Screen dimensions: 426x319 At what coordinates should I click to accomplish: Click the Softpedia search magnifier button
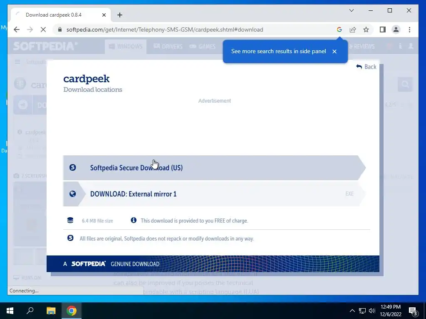click(x=405, y=85)
